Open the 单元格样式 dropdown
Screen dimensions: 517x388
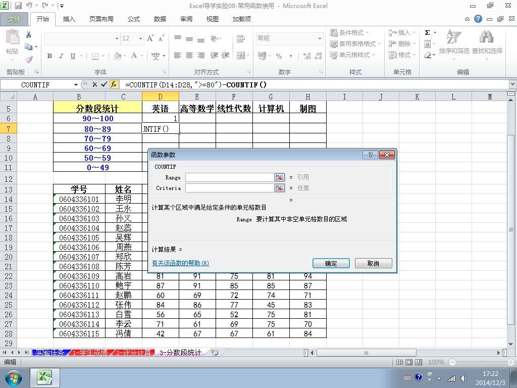coord(352,55)
